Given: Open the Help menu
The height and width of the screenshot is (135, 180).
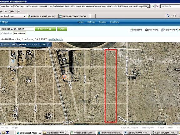Looking at the screenshot, I should coord(18,11).
